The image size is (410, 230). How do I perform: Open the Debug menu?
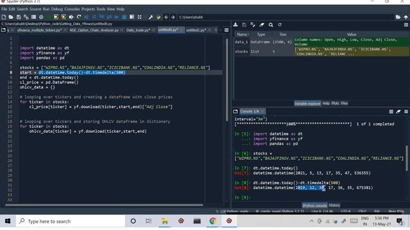[57, 9]
